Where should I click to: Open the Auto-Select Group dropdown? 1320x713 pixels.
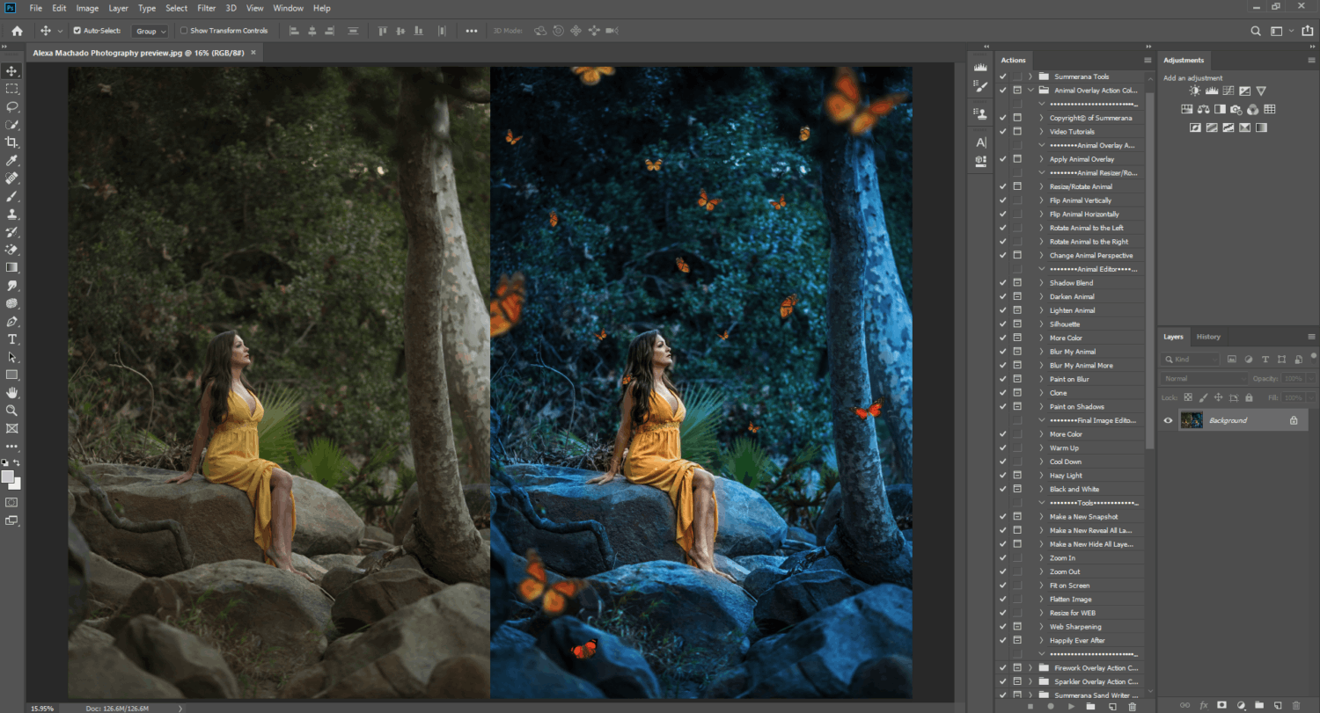tap(150, 30)
